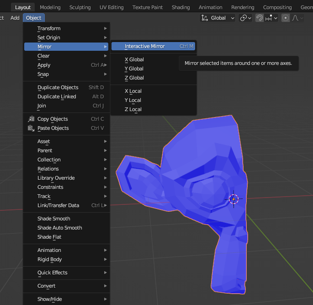The image size is (313, 305).
Task: Expand the Animation submenu in Object menu
Action: tap(66, 250)
